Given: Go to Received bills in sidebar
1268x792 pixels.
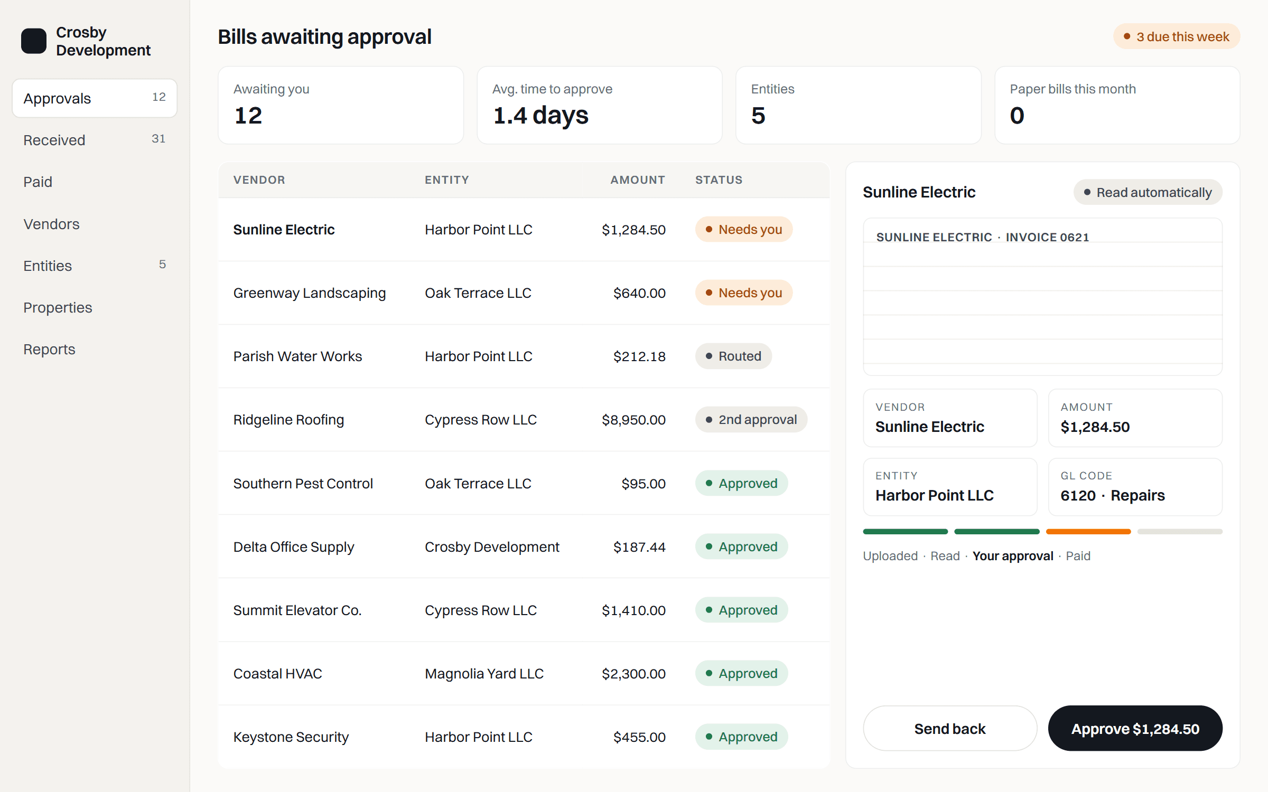Looking at the screenshot, I should tap(95, 140).
